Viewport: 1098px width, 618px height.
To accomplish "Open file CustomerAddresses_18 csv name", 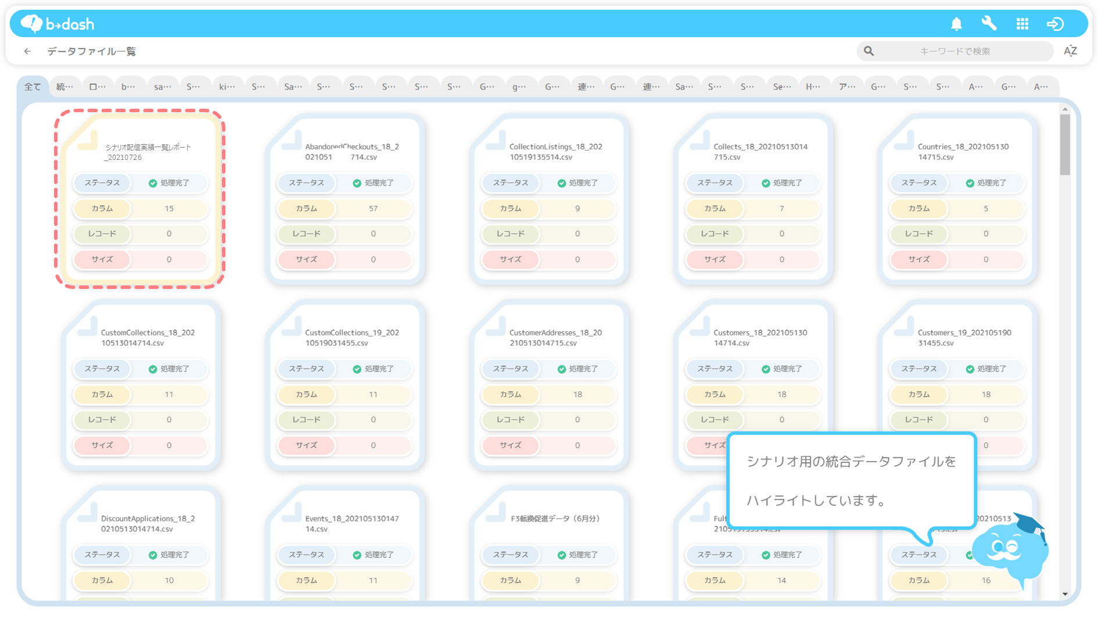I will [x=556, y=338].
